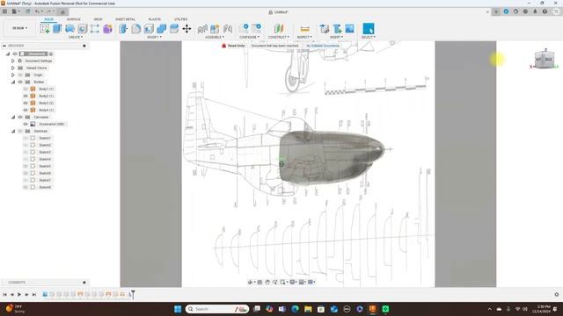Jump to the timeline end

point(34,295)
